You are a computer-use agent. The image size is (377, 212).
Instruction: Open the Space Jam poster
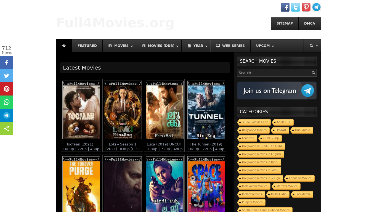pyautogui.click(x=206, y=184)
